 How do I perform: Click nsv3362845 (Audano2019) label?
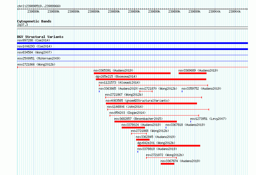(156, 137)
